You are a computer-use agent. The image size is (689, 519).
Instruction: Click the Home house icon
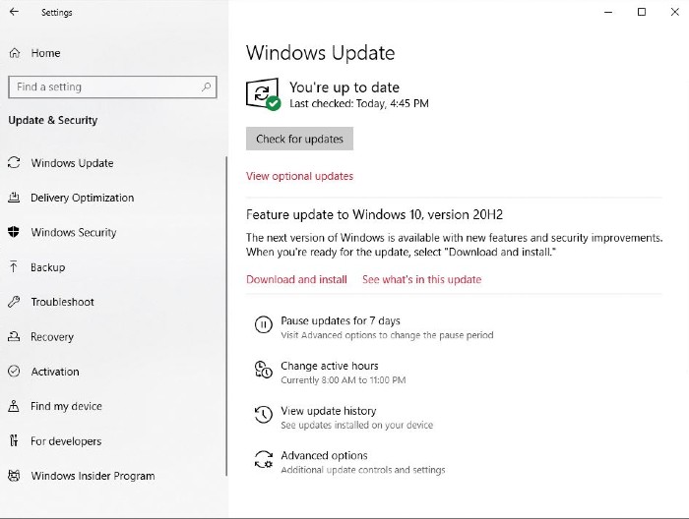coord(15,53)
